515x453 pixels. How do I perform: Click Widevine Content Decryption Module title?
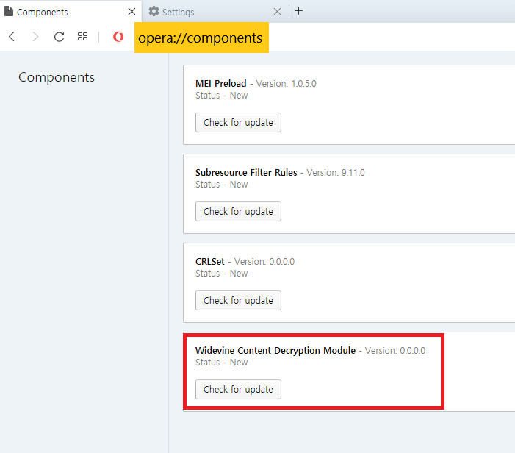pos(275,351)
